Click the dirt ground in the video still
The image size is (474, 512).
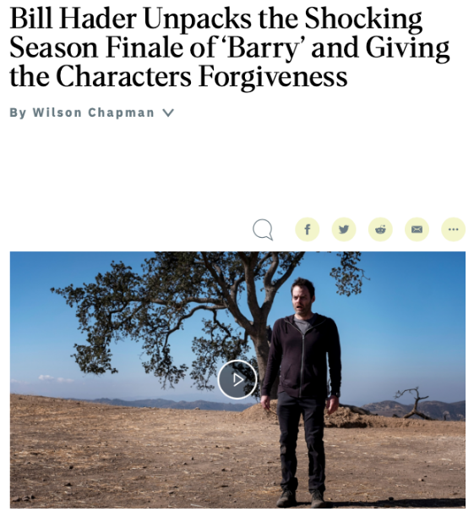coord(130,457)
